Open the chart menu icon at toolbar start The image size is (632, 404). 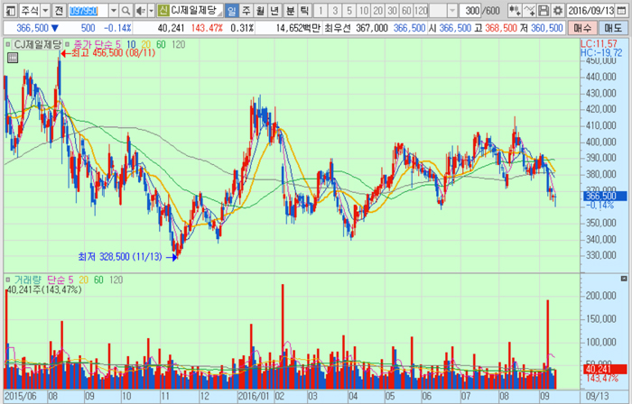click(11, 11)
